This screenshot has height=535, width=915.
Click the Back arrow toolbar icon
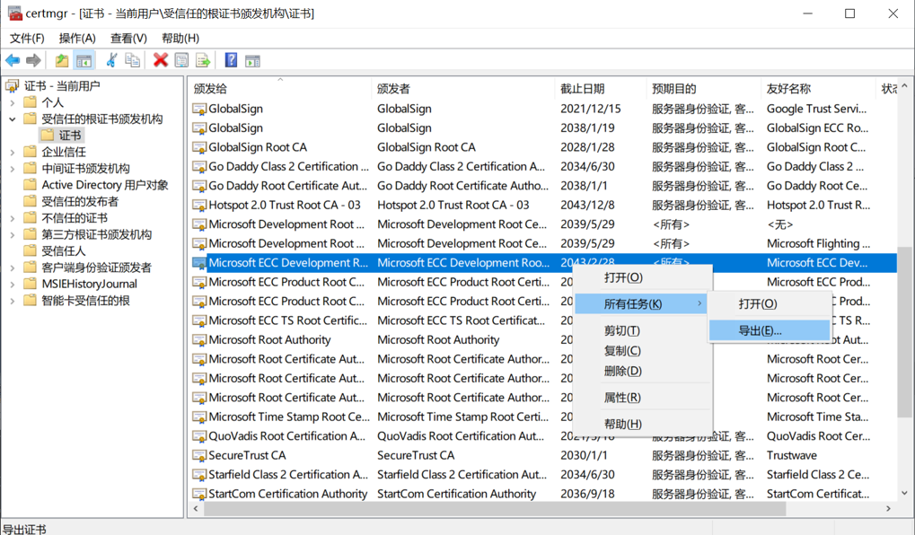(13, 60)
